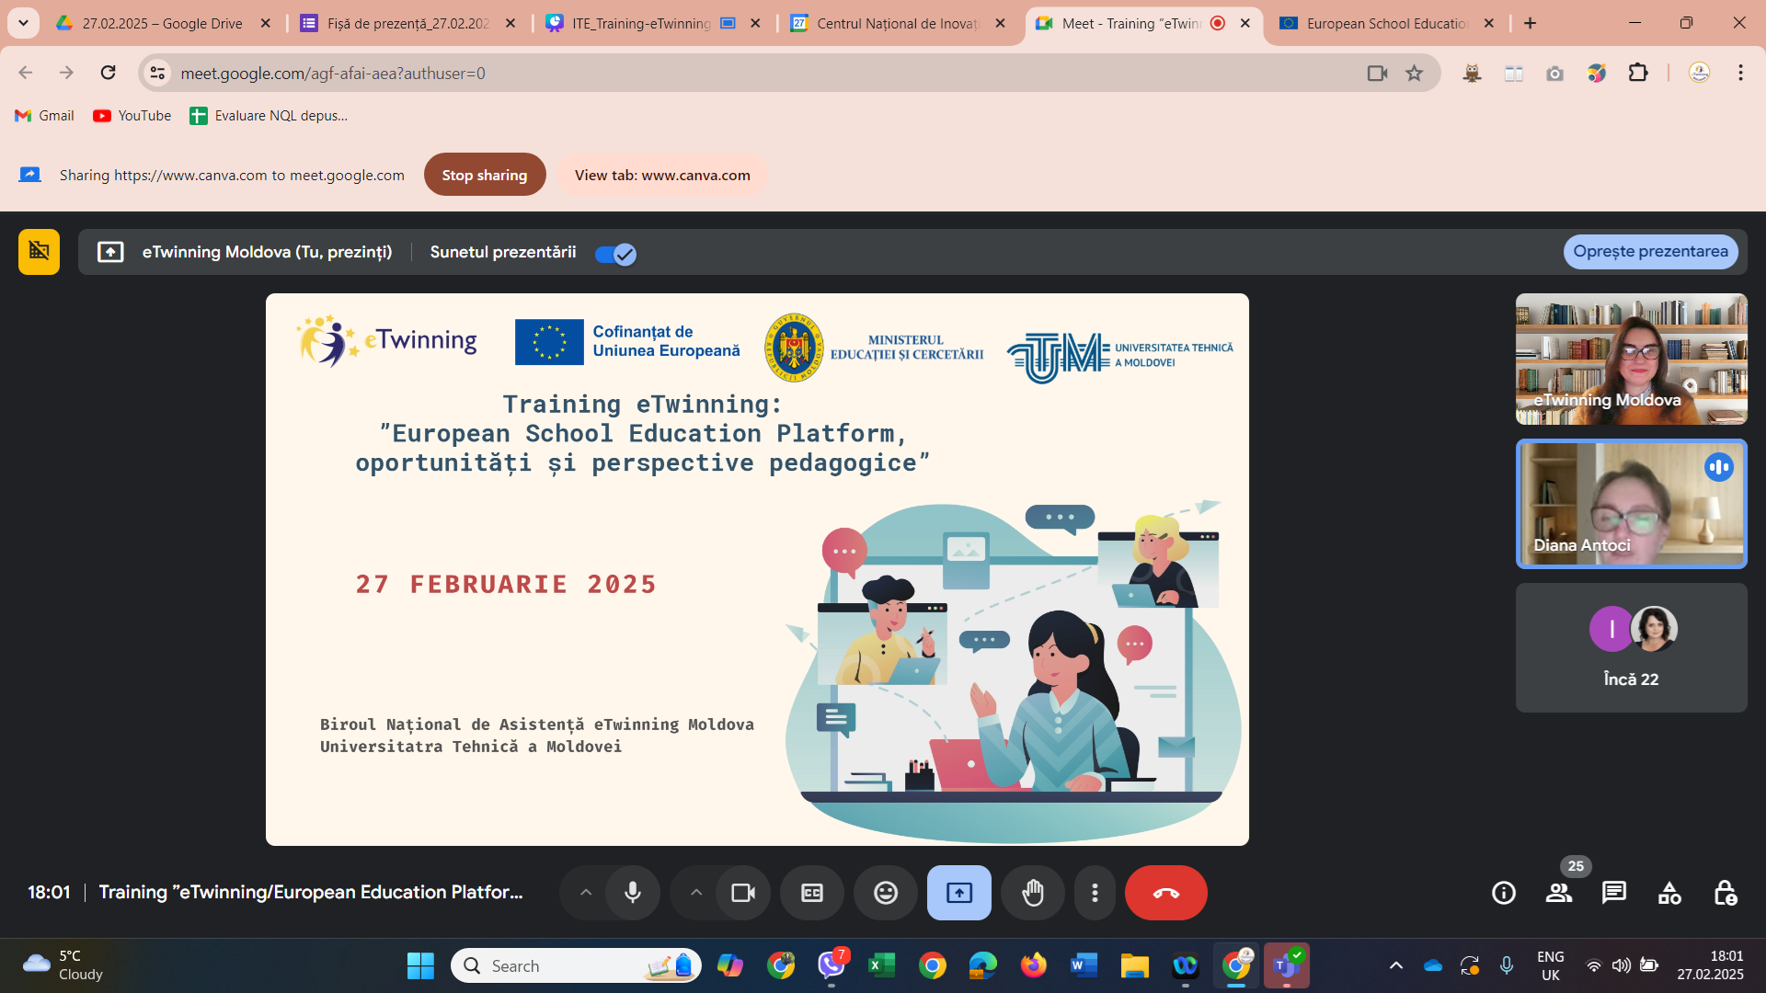Screen dimensions: 1766x993
Task: Open meeting details info icon
Action: click(1503, 893)
